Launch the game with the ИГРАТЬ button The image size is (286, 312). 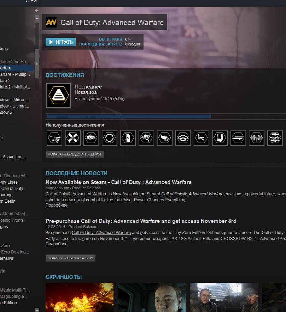click(x=60, y=42)
